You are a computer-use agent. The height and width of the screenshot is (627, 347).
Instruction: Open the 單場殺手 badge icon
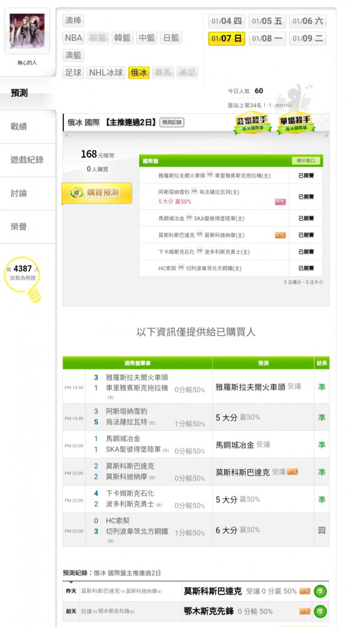[296, 123]
